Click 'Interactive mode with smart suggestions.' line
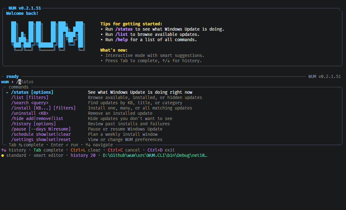 (x=155, y=56)
